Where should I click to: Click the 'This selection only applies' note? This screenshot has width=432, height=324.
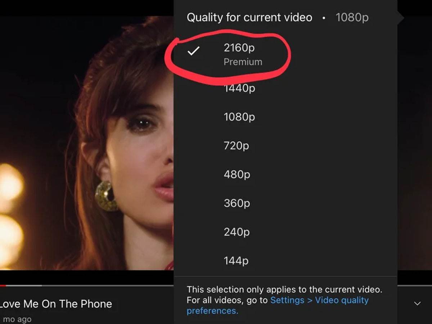click(x=284, y=289)
